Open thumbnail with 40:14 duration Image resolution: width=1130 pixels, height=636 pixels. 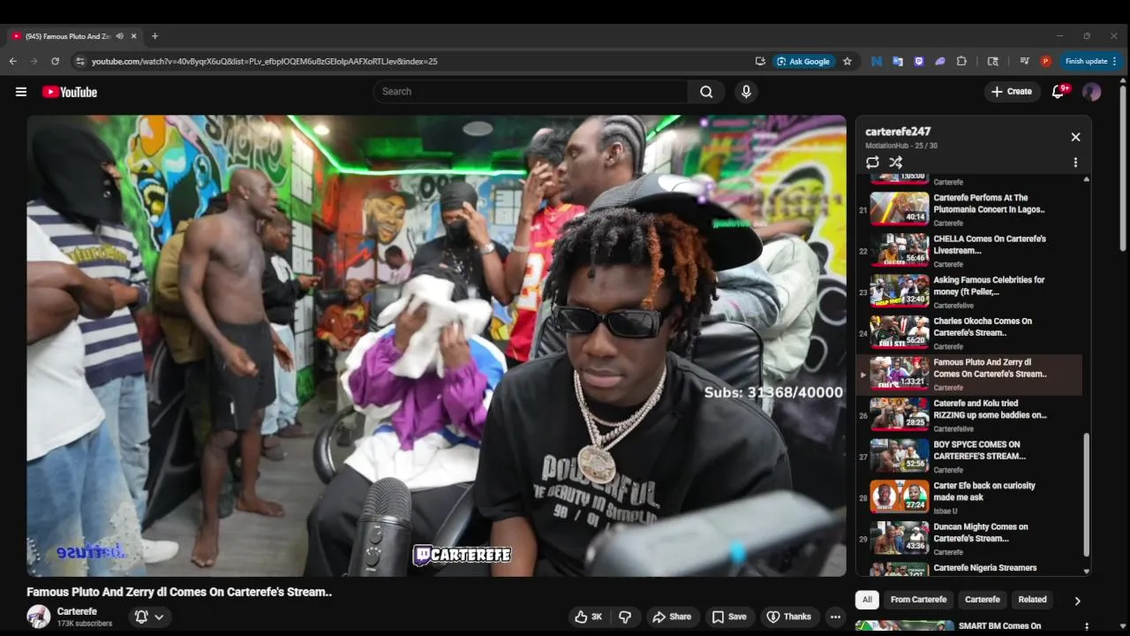pyautogui.click(x=900, y=209)
